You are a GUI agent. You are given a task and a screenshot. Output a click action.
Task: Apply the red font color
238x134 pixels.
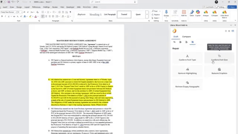[36, 16]
